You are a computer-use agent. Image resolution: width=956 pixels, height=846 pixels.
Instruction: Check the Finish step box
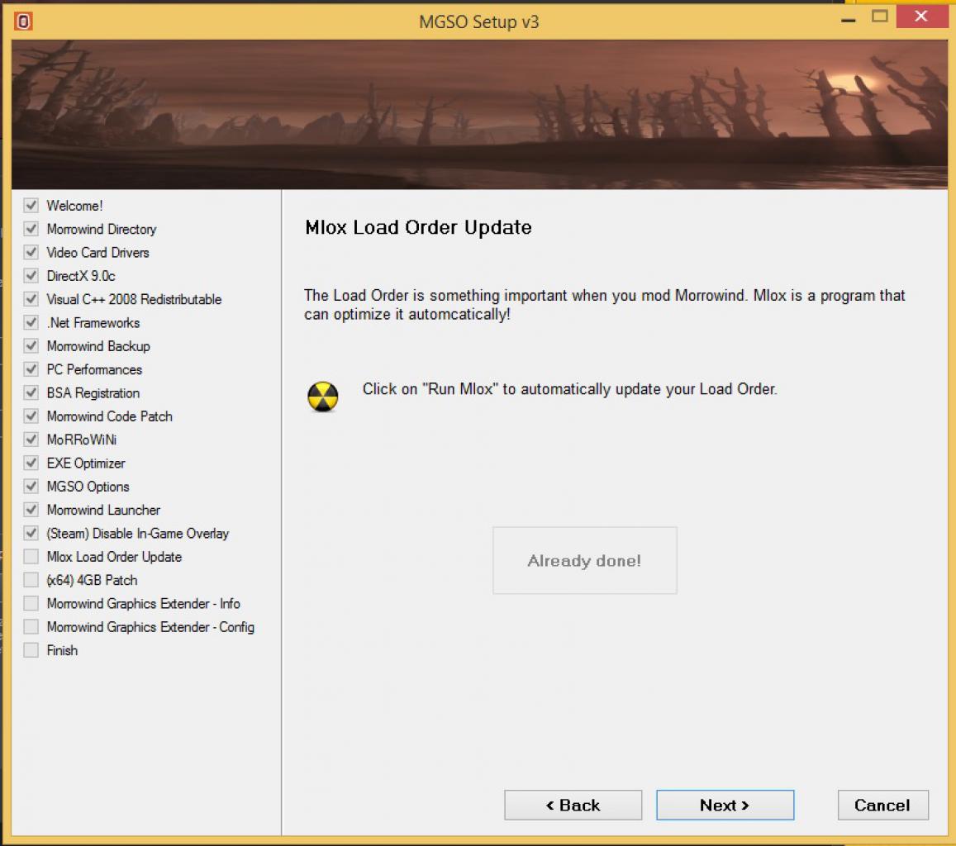click(x=31, y=650)
